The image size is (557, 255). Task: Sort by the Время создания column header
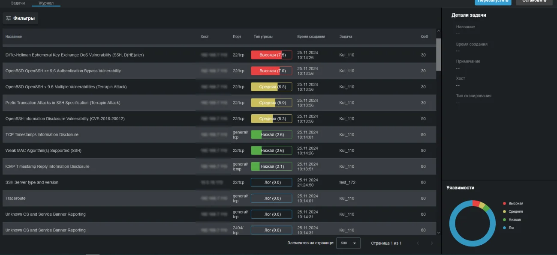pyautogui.click(x=311, y=37)
